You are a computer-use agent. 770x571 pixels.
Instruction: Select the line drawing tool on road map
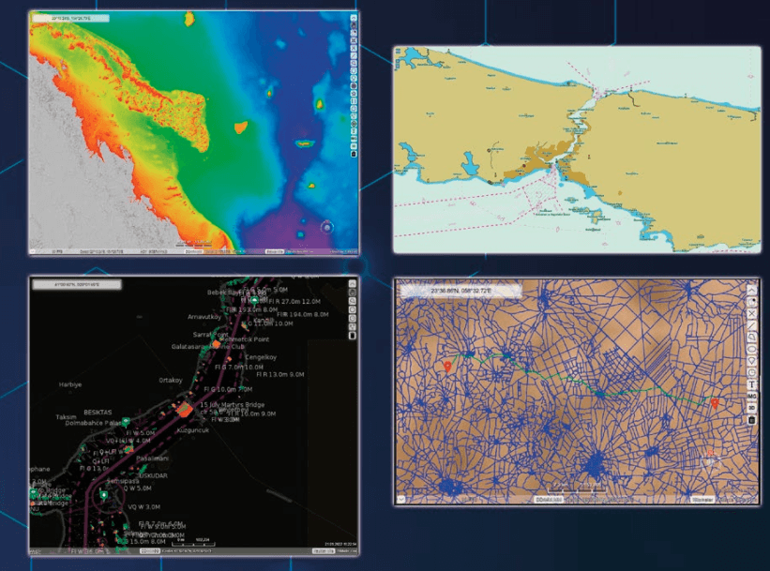752,325
